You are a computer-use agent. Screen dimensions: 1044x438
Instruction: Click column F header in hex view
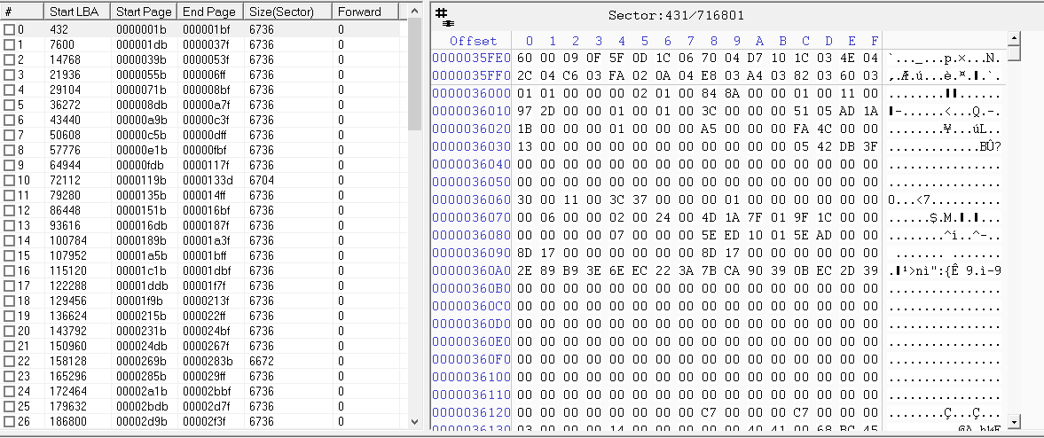875,41
